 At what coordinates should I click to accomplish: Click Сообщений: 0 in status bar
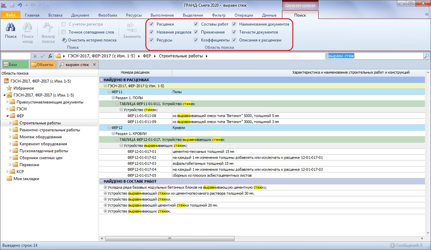(x=406, y=245)
